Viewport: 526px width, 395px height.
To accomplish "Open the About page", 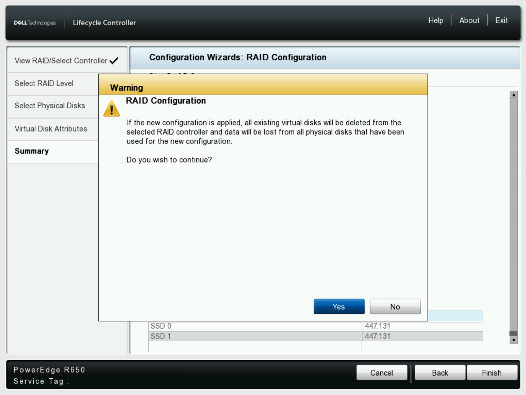I will [469, 20].
